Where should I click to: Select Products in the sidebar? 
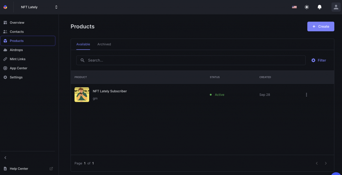coord(28,41)
